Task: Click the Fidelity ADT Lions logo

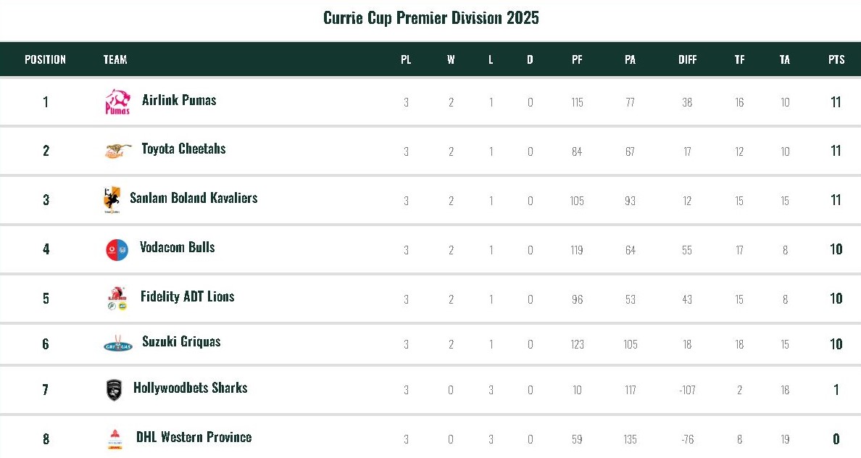Action: 117,298
